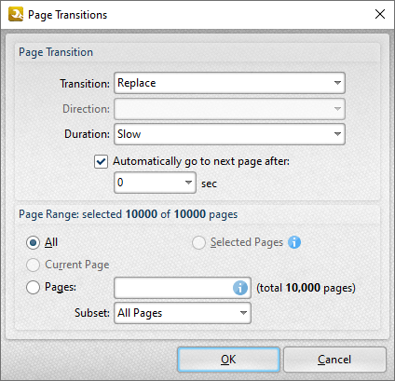Click the PDF-XChange app icon in title bar
395x381 pixels.
(x=16, y=14)
